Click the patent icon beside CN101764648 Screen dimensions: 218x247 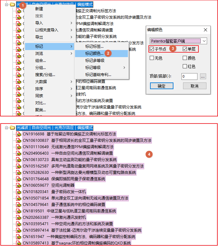coord(19,179)
